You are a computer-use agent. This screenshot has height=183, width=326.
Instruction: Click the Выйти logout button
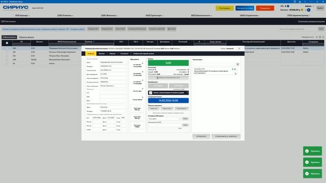tap(320, 8)
